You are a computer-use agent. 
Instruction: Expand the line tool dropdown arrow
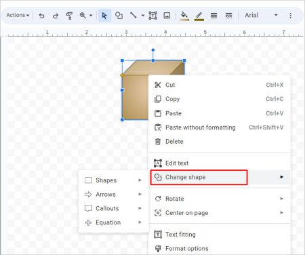[x=143, y=16]
